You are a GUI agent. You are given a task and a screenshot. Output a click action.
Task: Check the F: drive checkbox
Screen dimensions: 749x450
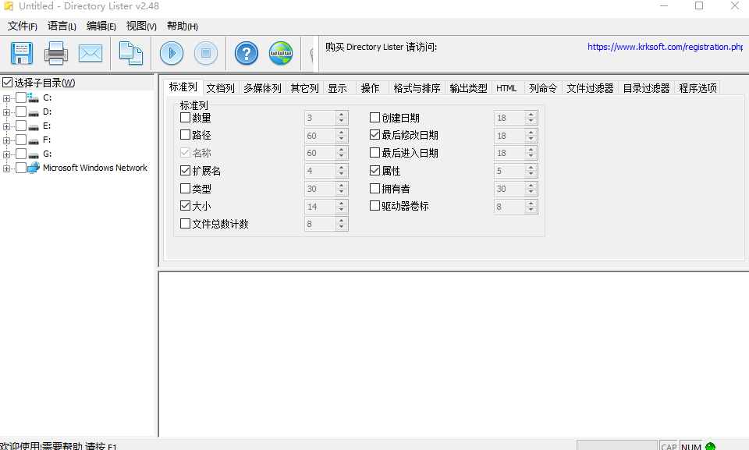tap(21, 140)
